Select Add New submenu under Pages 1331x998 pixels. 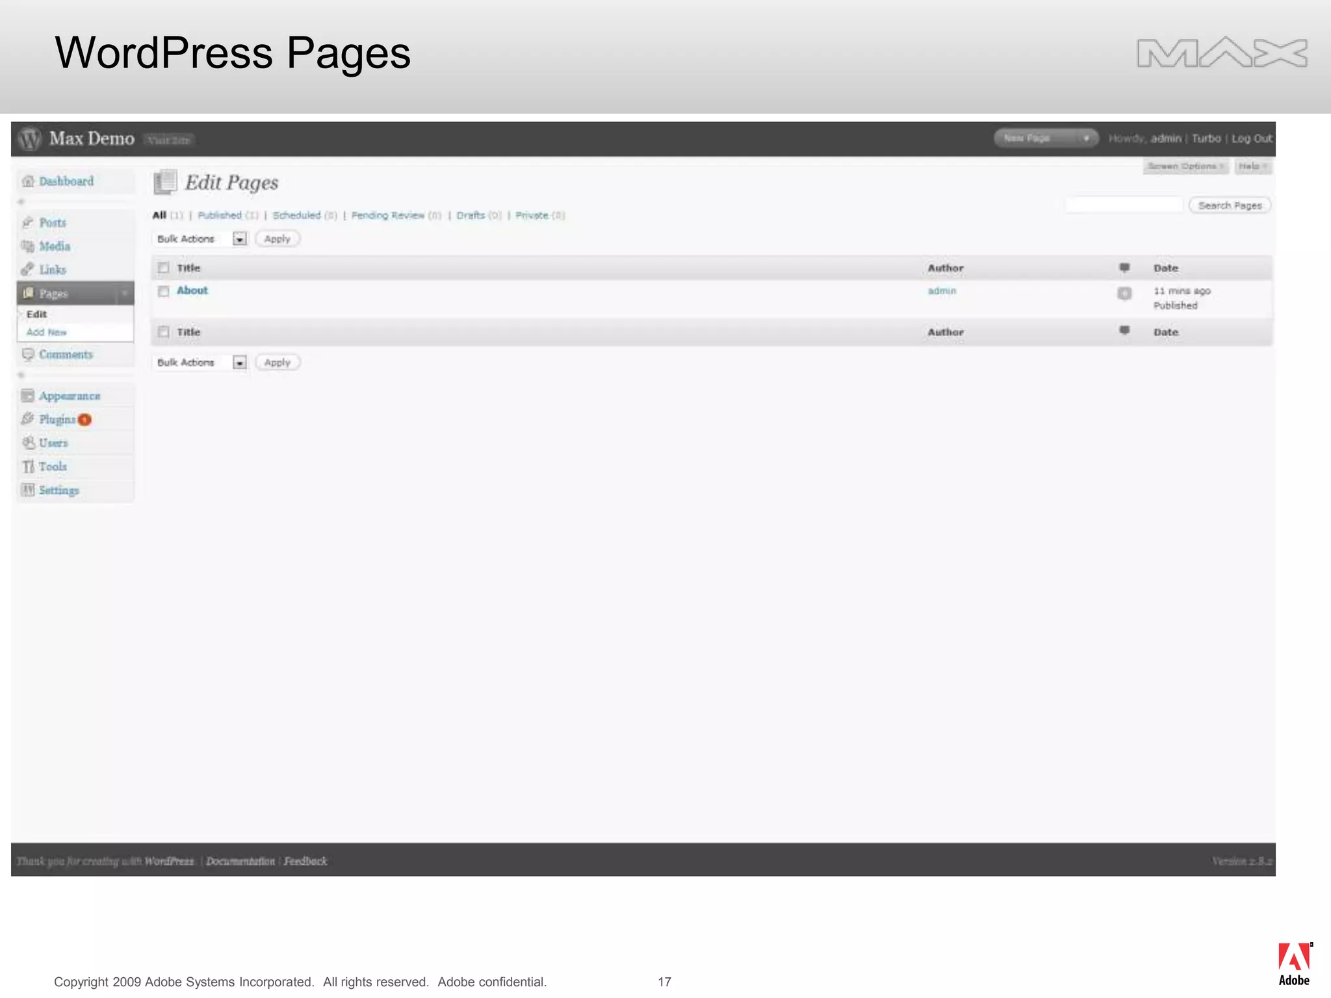(x=46, y=332)
